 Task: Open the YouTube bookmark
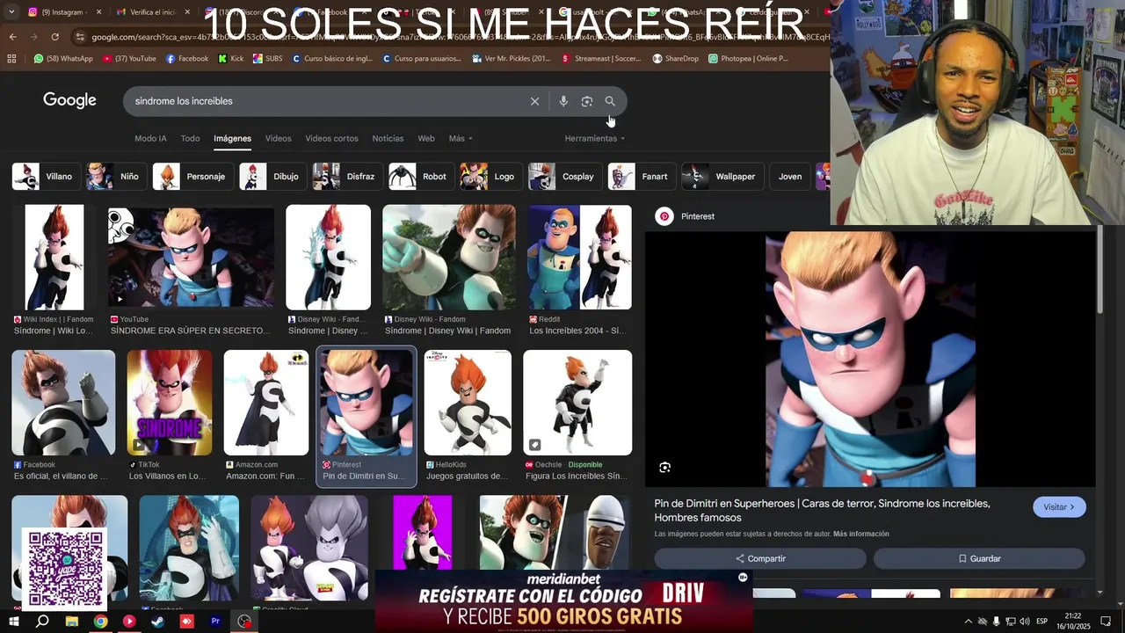(129, 59)
